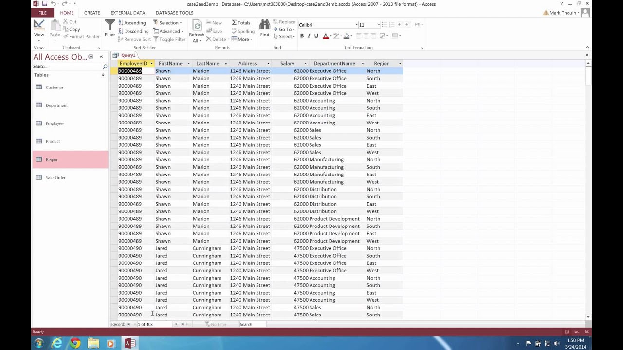Click the navigation pane Search field
The width and height of the screenshot is (623, 350).
click(x=67, y=66)
